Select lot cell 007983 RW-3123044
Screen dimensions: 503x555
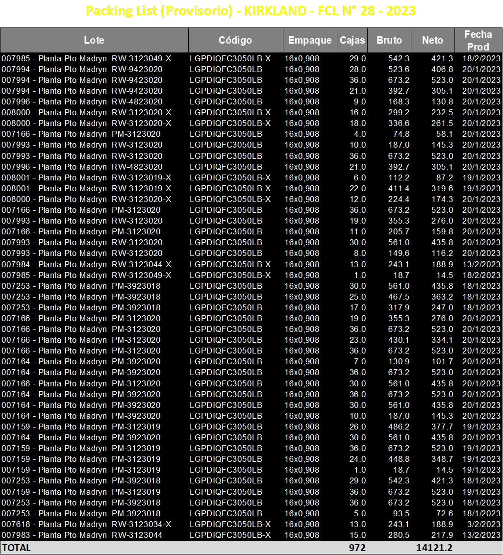click(x=82, y=535)
